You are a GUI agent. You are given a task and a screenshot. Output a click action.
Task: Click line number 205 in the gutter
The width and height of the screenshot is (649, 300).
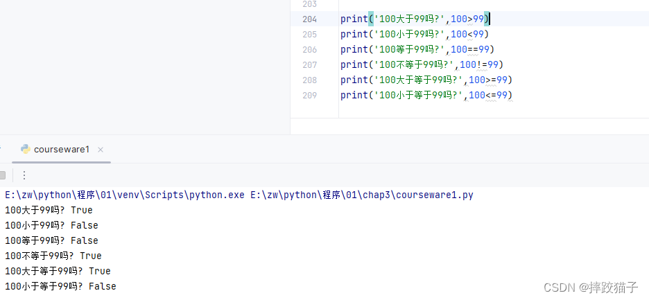[x=310, y=35]
